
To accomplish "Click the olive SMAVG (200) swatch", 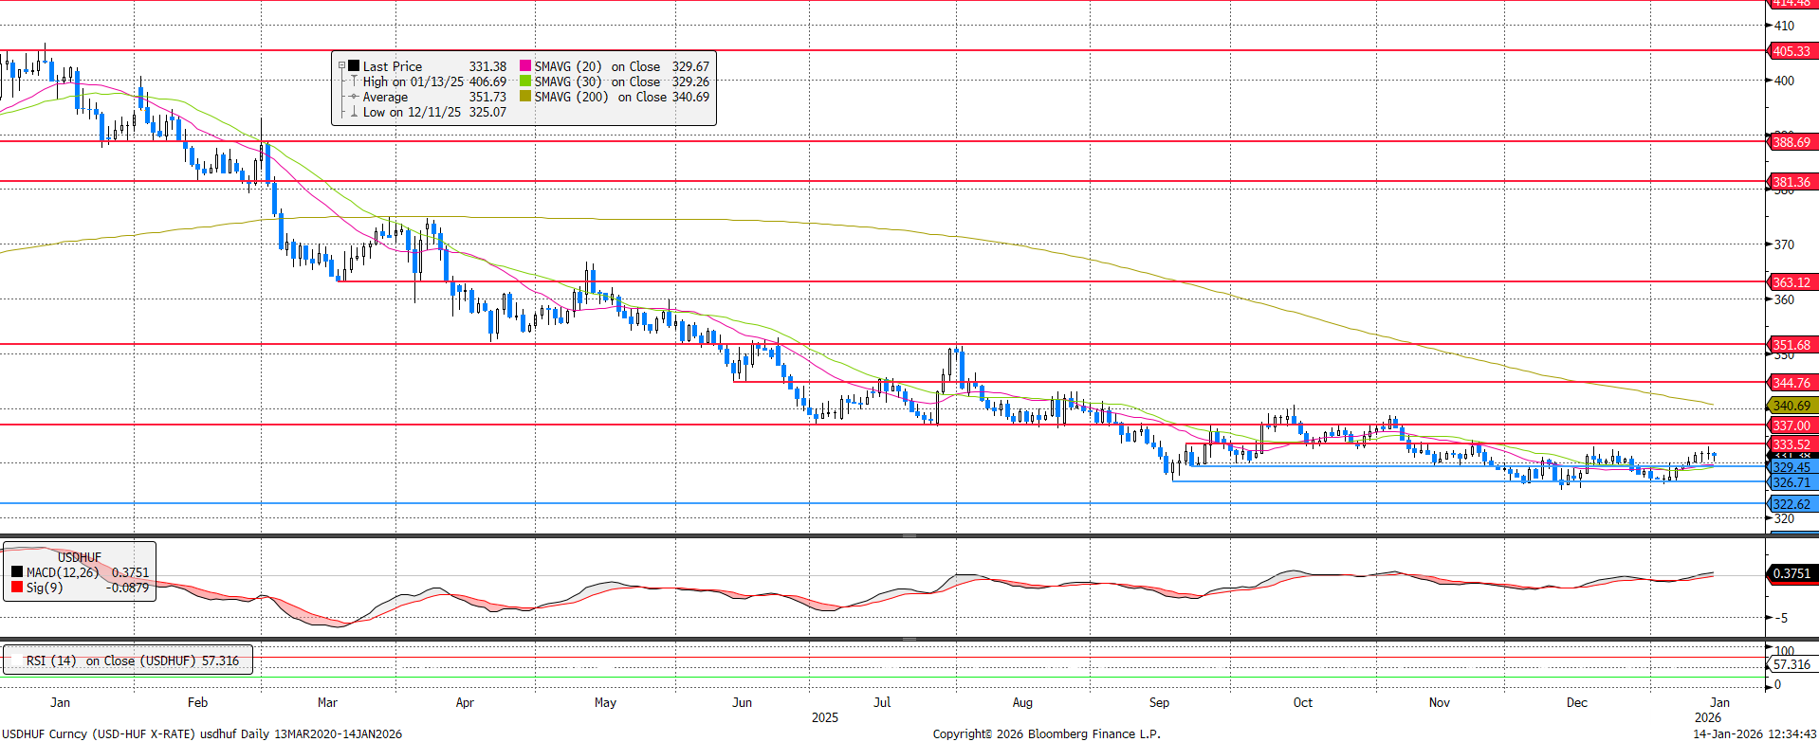I will 525,97.
